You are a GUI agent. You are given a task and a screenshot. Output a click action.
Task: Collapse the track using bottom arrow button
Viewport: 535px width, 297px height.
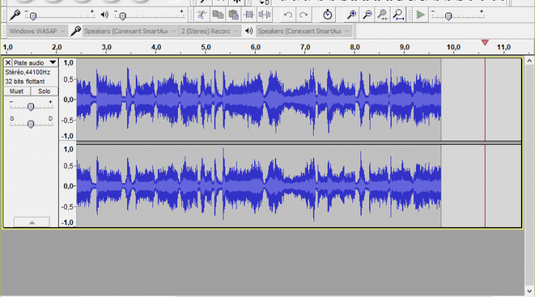(31, 222)
